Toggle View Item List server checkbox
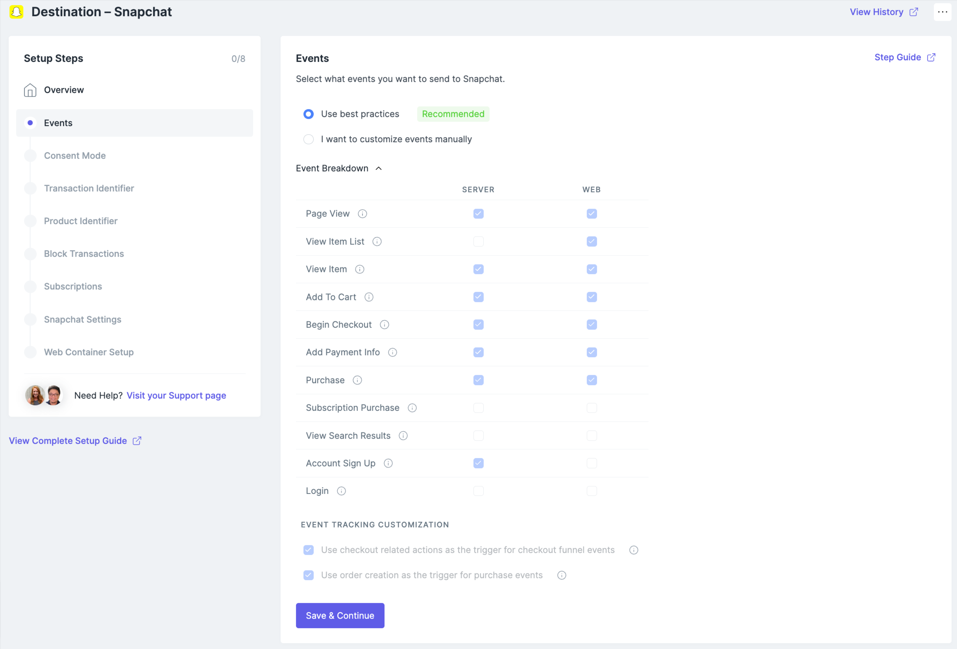Image resolution: width=957 pixels, height=649 pixels. (x=478, y=241)
